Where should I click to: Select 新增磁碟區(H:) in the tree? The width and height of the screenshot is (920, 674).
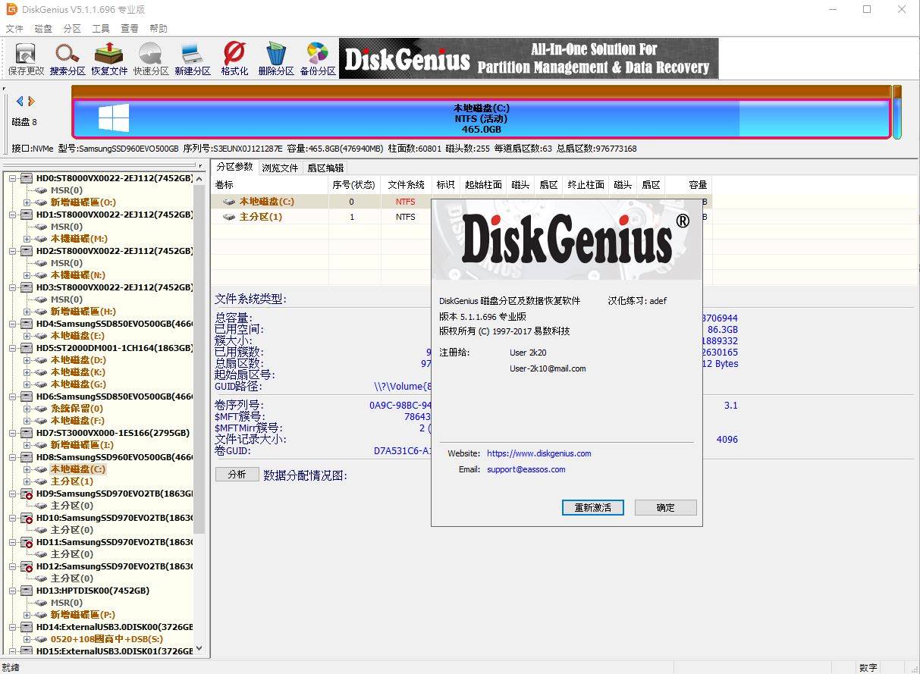click(83, 312)
